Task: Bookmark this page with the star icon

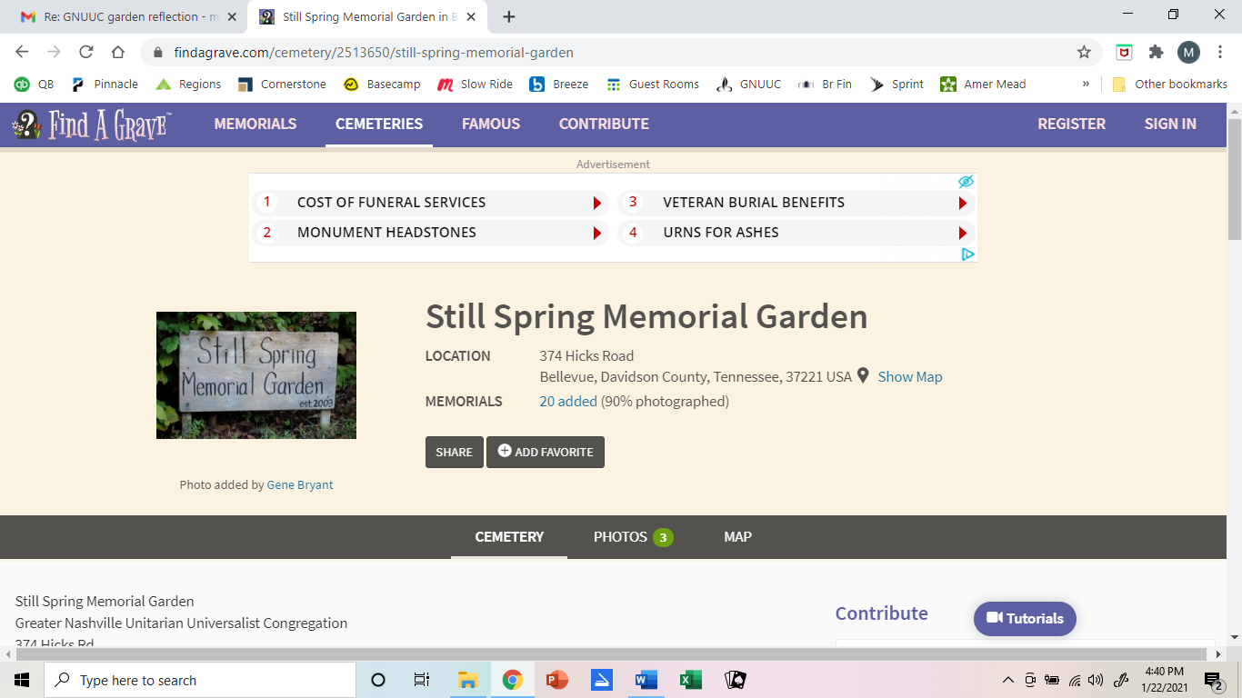Action: coord(1084,52)
